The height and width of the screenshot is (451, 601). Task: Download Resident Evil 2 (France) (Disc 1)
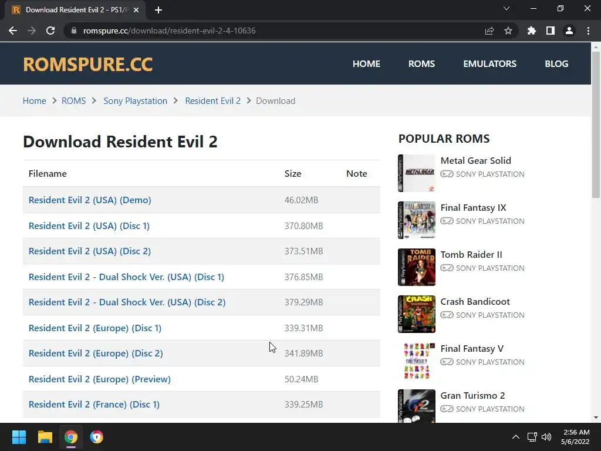pyautogui.click(x=94, y=405)
